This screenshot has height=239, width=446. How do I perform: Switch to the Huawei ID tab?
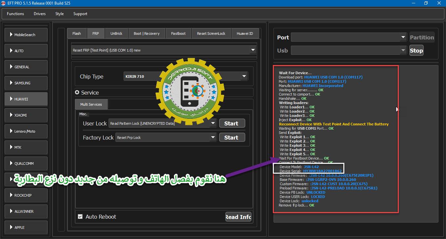click(245, 33)
